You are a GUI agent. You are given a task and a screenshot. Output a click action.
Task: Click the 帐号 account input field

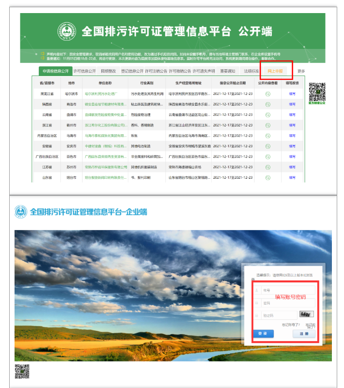click(x=288, y=290)
